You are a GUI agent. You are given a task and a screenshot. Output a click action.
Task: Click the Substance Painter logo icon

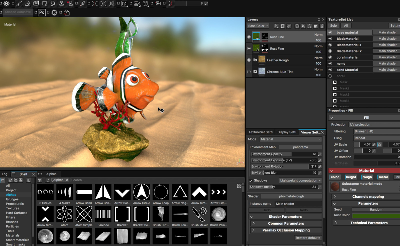pos(6,3)
